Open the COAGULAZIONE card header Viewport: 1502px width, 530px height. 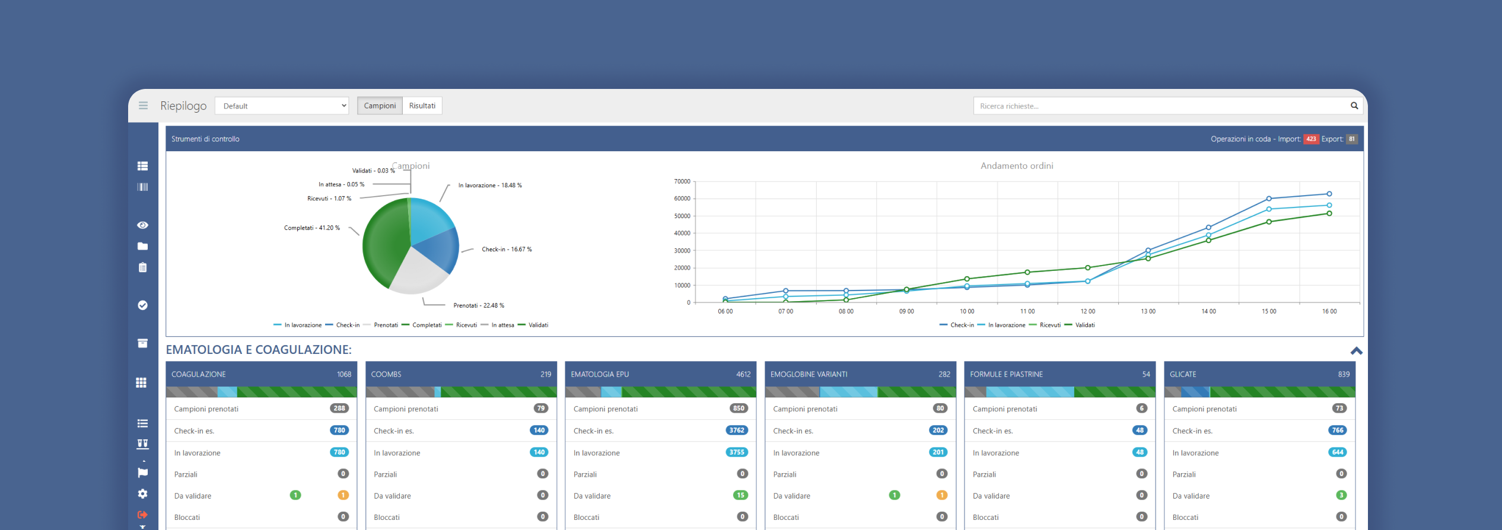click(262, 374)
